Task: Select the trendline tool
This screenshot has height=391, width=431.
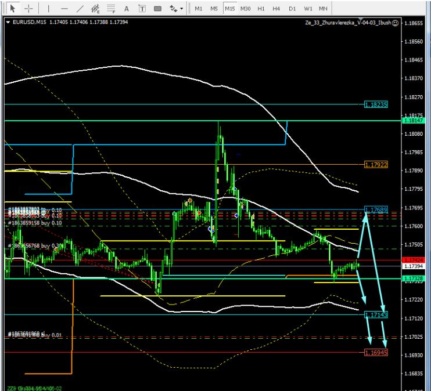Action: click(x=80, y=9)
